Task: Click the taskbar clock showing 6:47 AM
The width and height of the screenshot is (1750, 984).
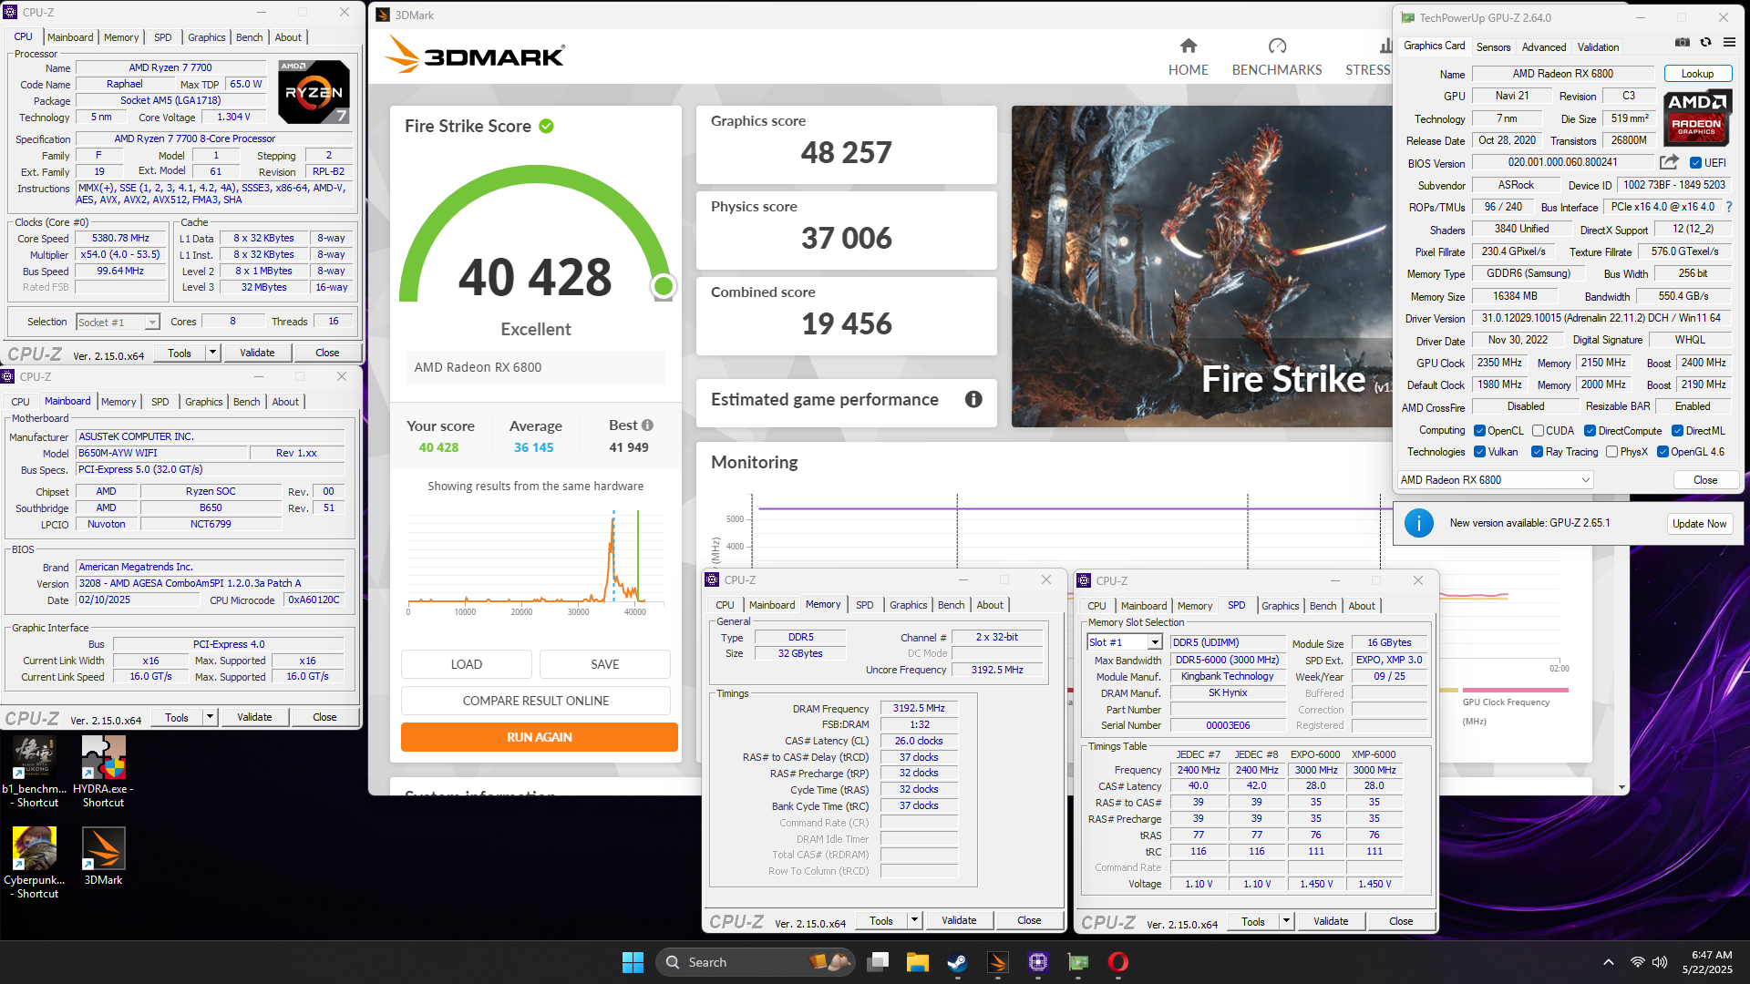Action: click(1707, 962)
